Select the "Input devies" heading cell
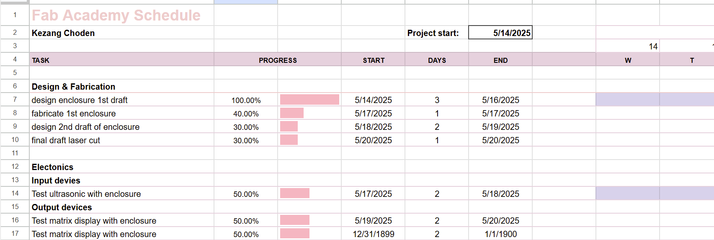714x240 pixels. [x=56, y=181]
